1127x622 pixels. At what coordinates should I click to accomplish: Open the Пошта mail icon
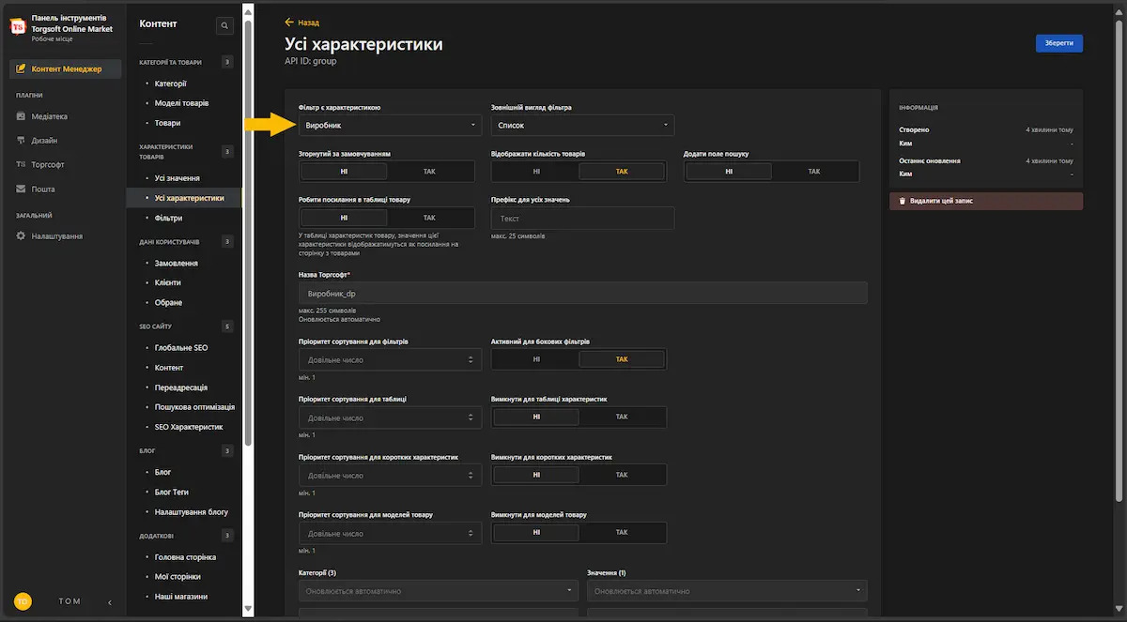coord(21,189)
